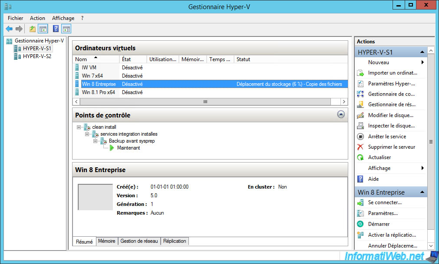Click the État column header
The width and height of the screenshot is (439, 264).
coord(133,59)
